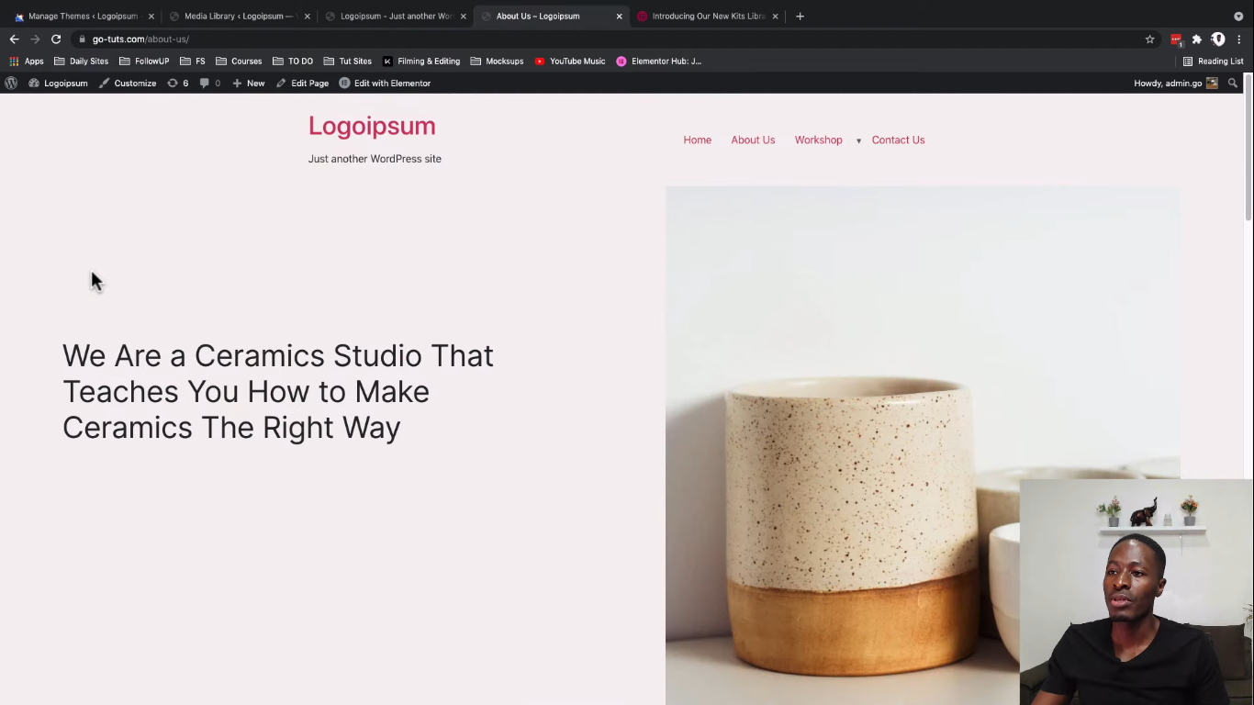Viewport: 1254px width, 705px height.
Task: Close the Manage Themes tab
Action: (x=151, y=16)
